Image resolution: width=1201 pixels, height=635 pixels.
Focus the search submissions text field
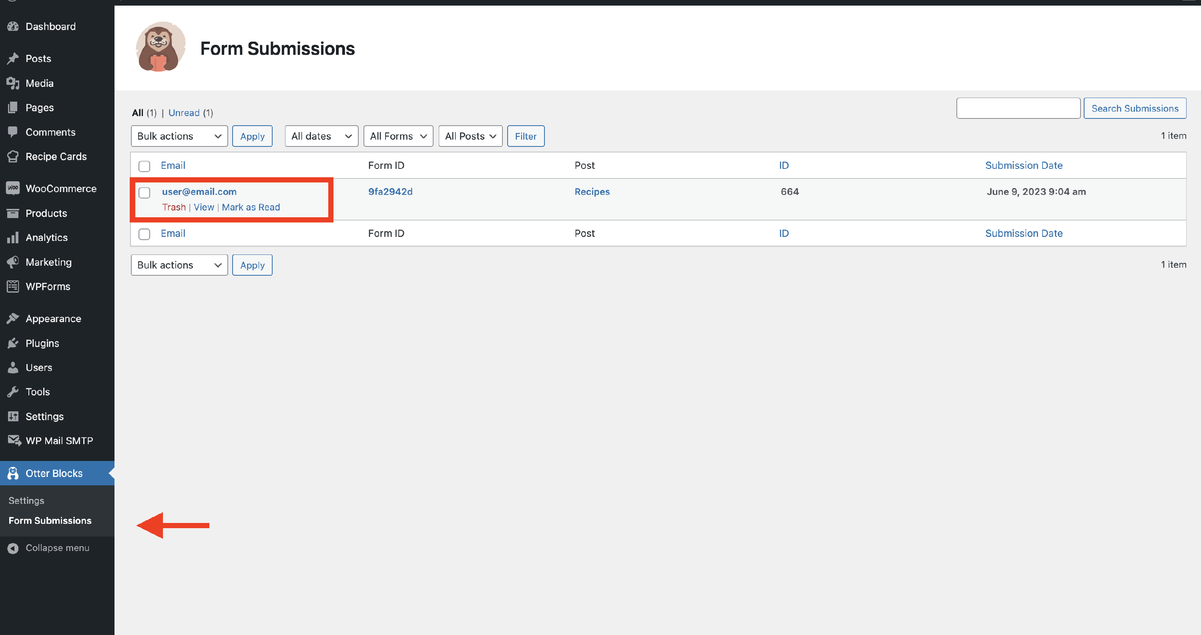[x=1018, y=108]
